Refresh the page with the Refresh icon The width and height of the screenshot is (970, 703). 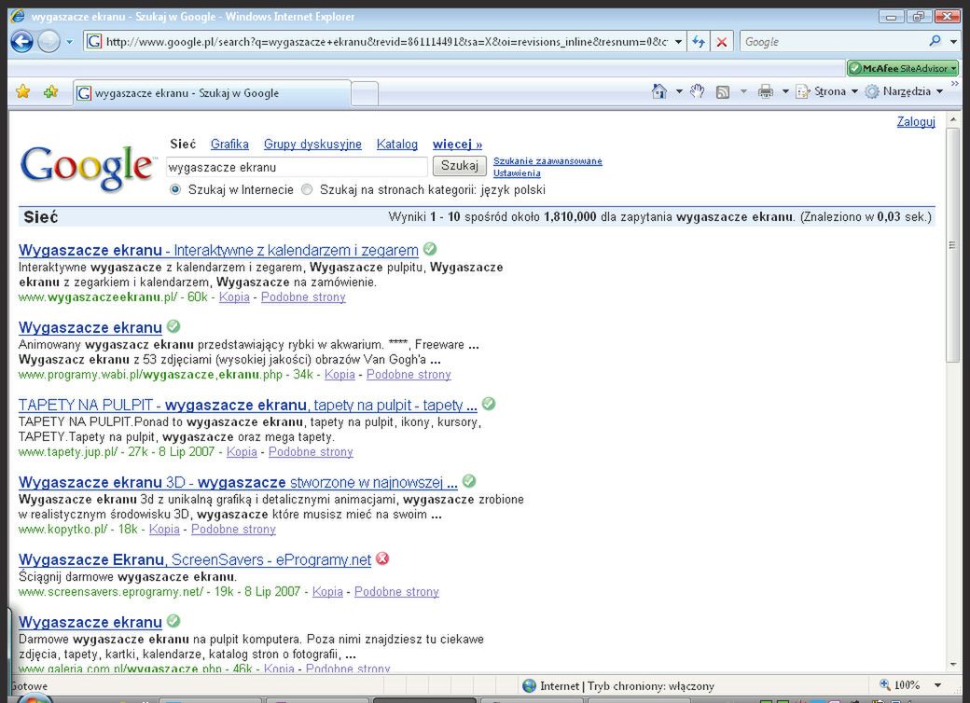(x=699, y=42)
